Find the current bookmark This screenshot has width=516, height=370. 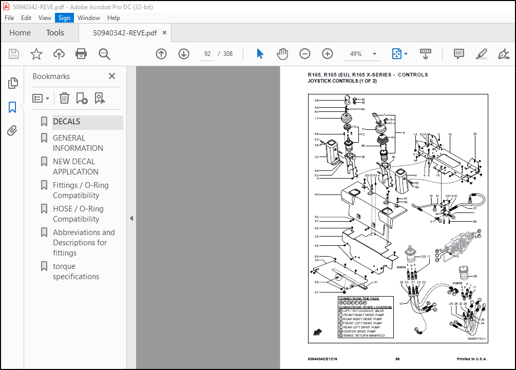[x=100, y=98]
